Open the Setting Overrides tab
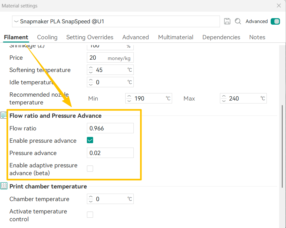The width and height of the screenshot is (286, 228). [x=90, y=37]
